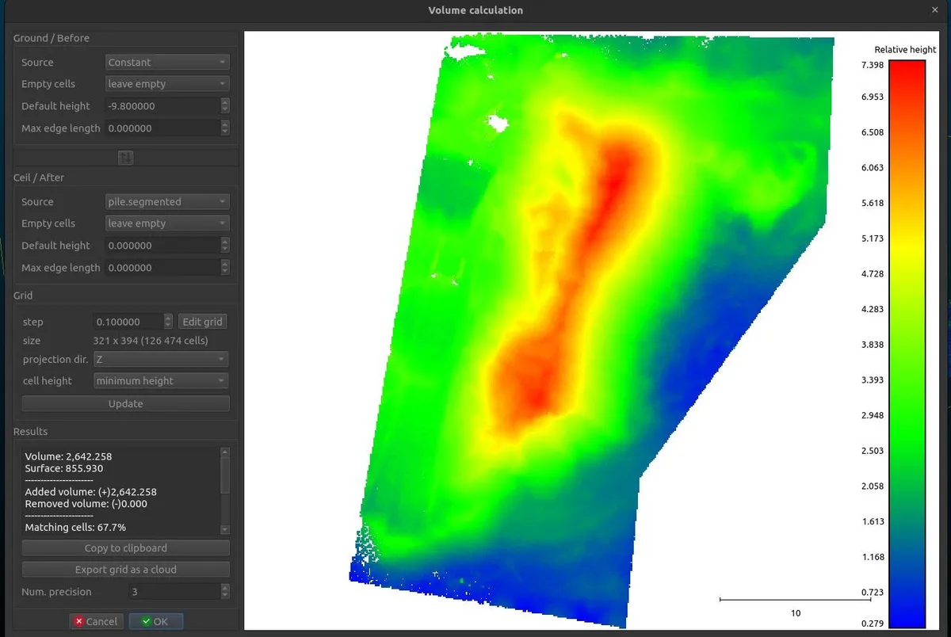Screen dimensions: 951x637
Task: Click the grid size text 321 x 394
Action: (x=151, y=341)
